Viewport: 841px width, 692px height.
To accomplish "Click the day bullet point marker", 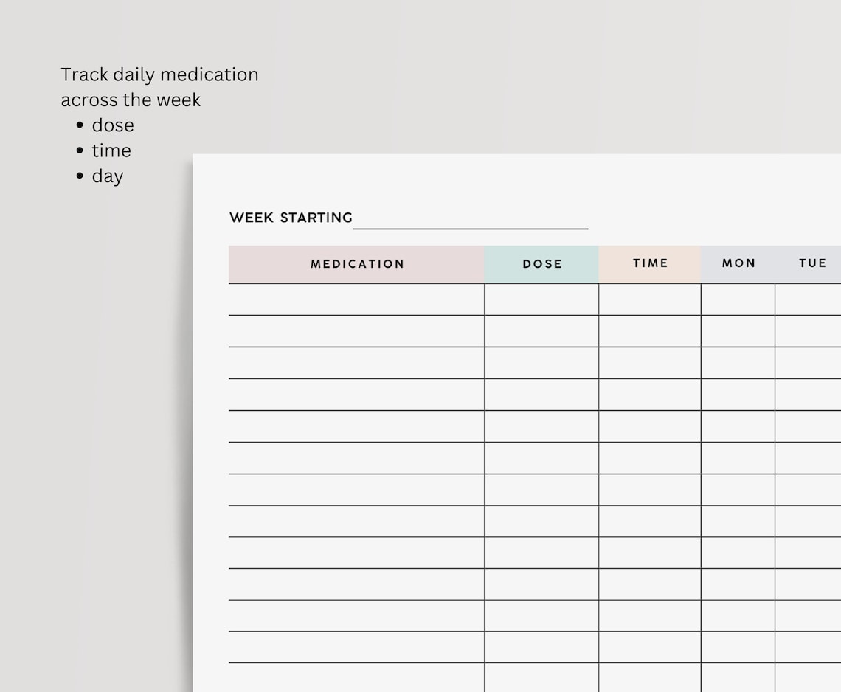I will pyautogui.click(x=80, y=176).
